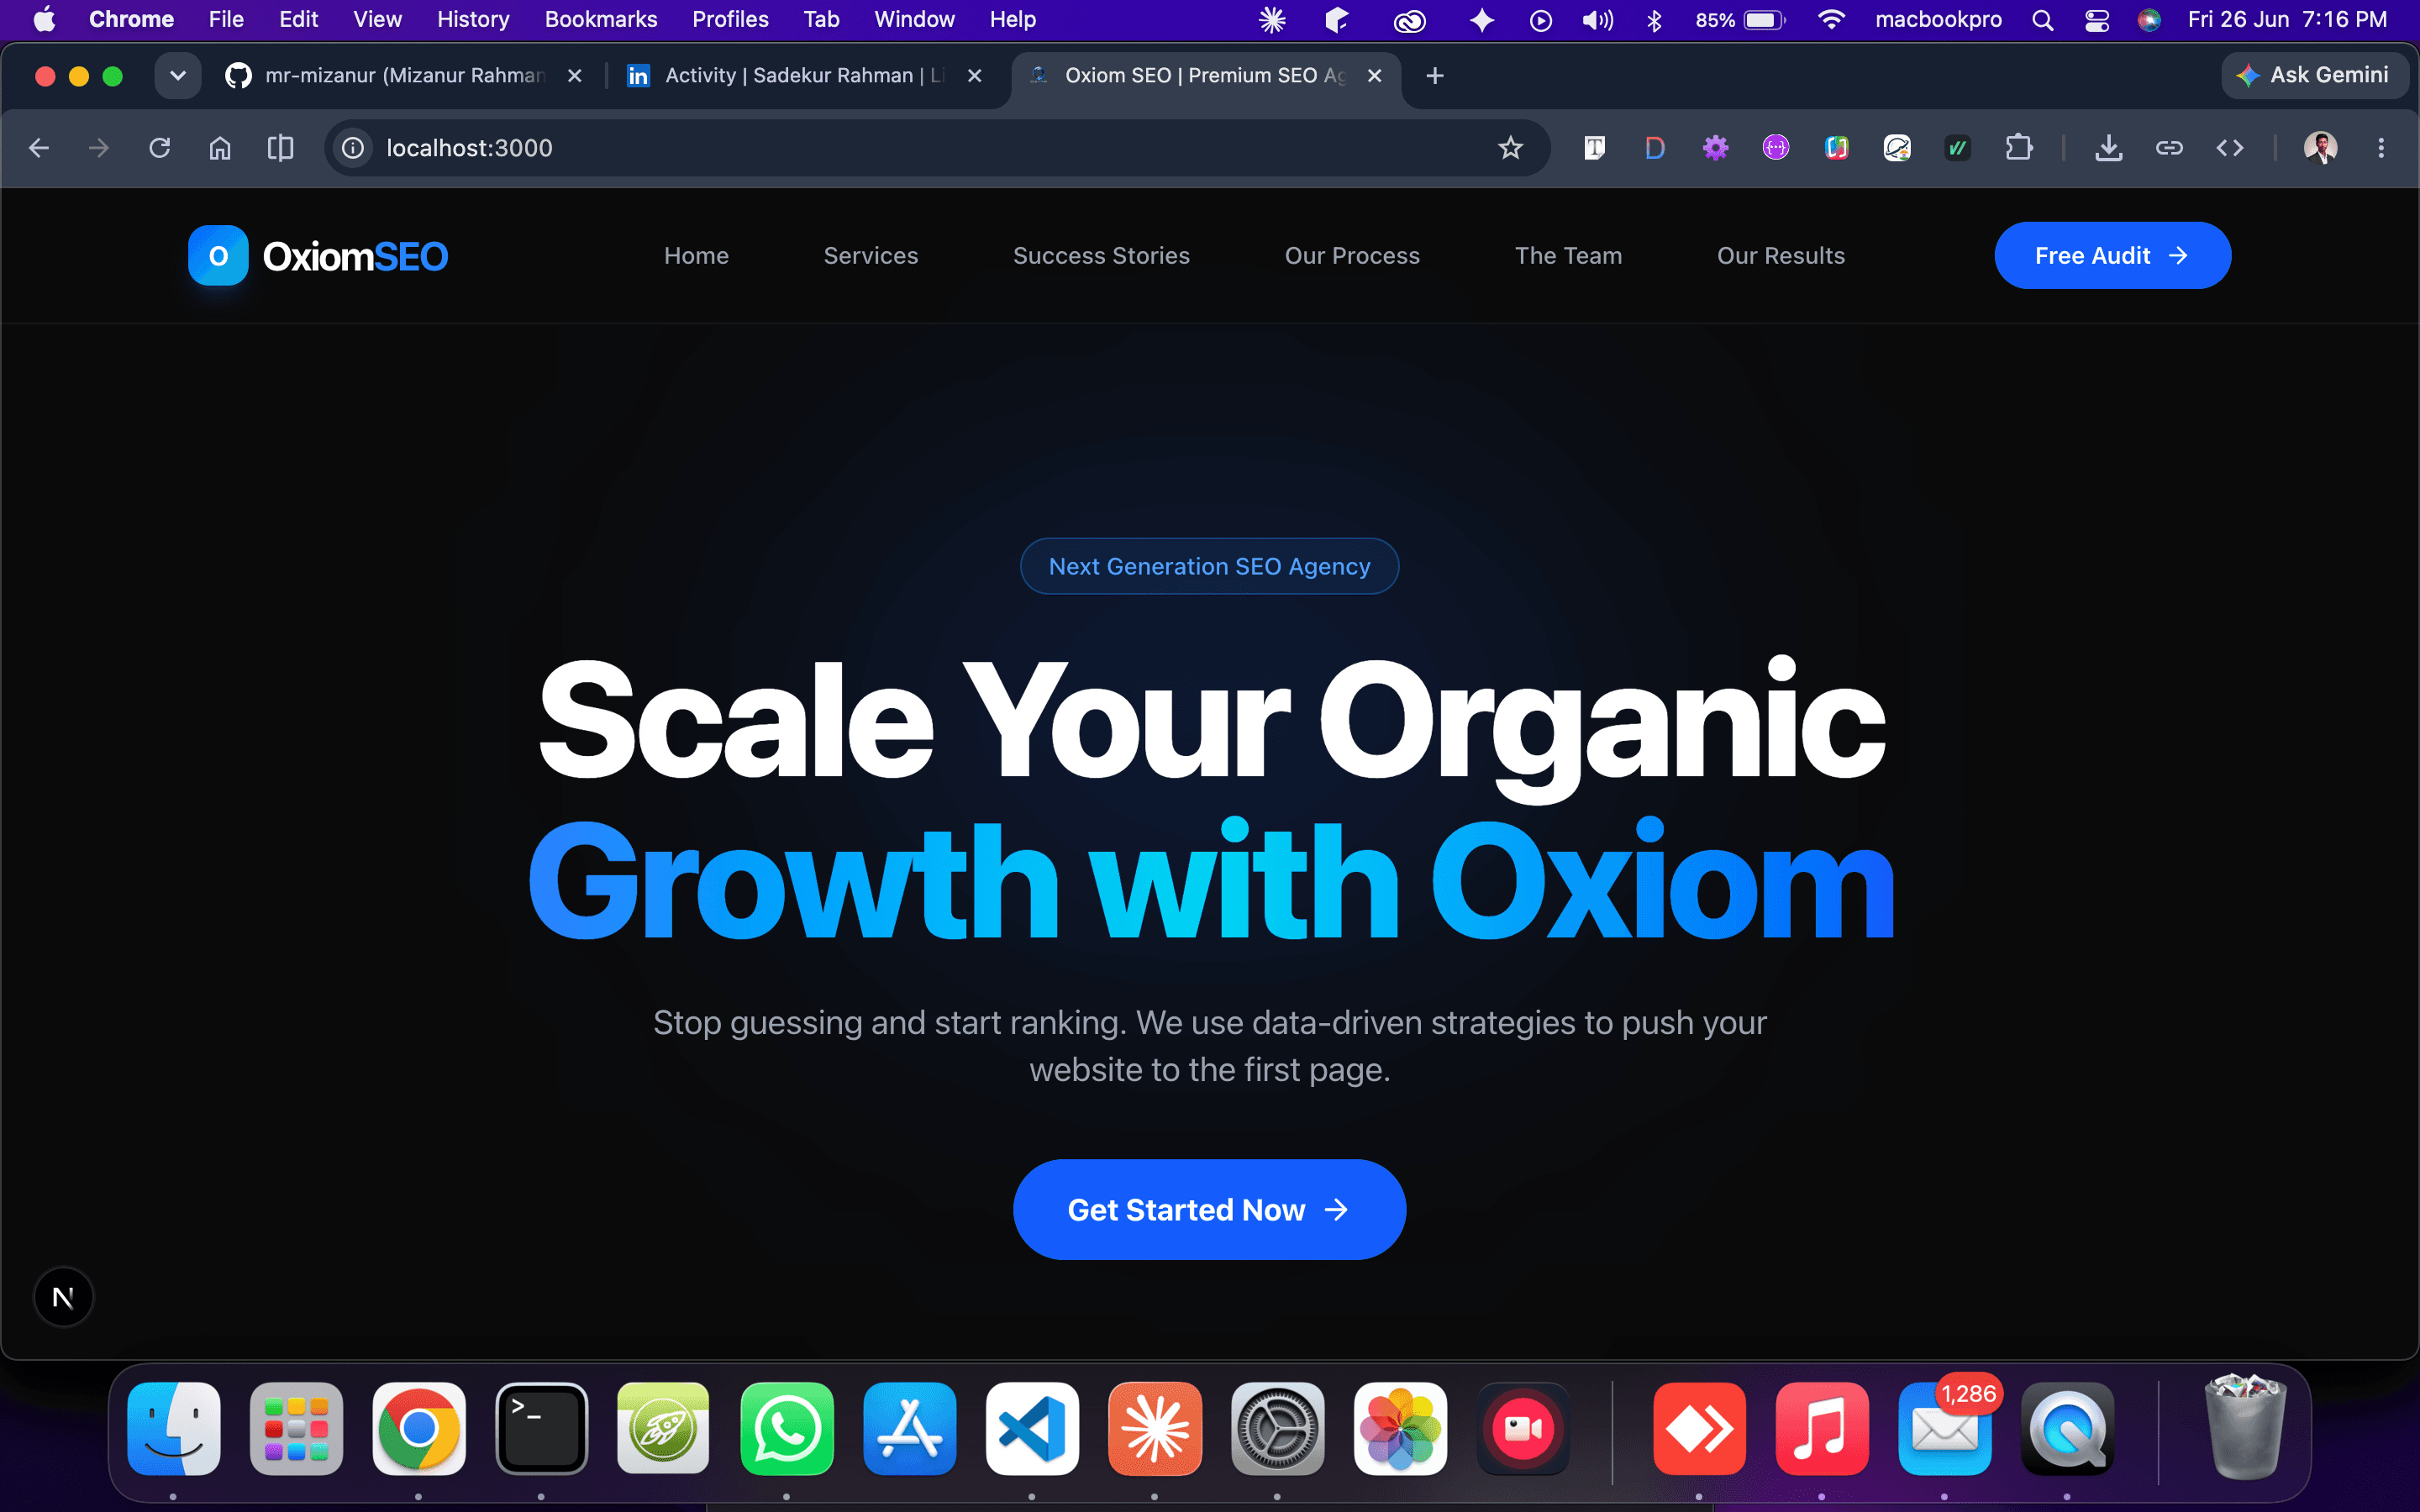Image resolution: width=2420 pixels, height=1512 pixels.
Task: Open the volume control in menu bar
Action: pyautogui.click(x=1597, y=20)
